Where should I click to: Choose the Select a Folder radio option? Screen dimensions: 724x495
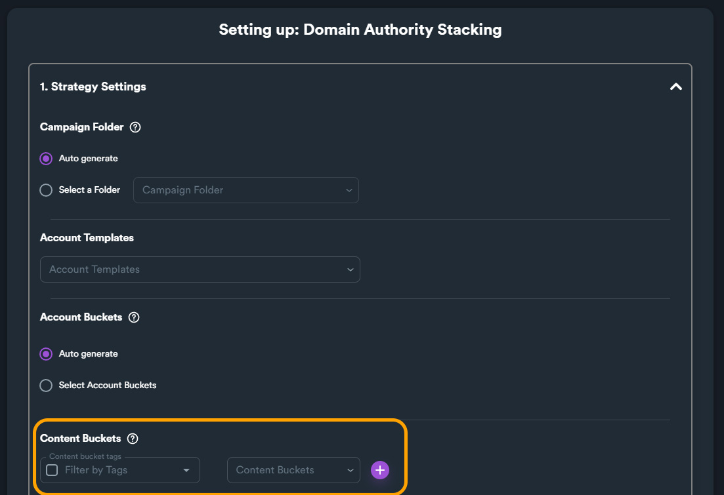click(46, 190)
